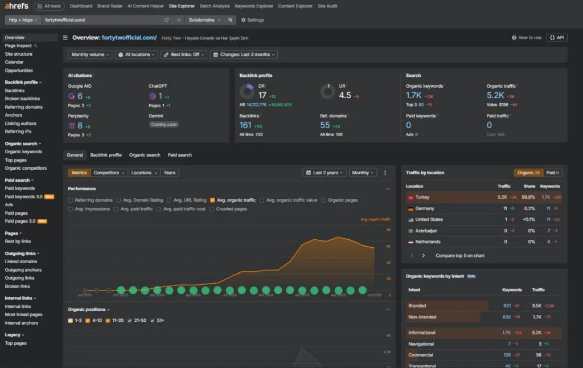
Task: Check the Avg. Domain Rating checkbox
Action: 118,201
